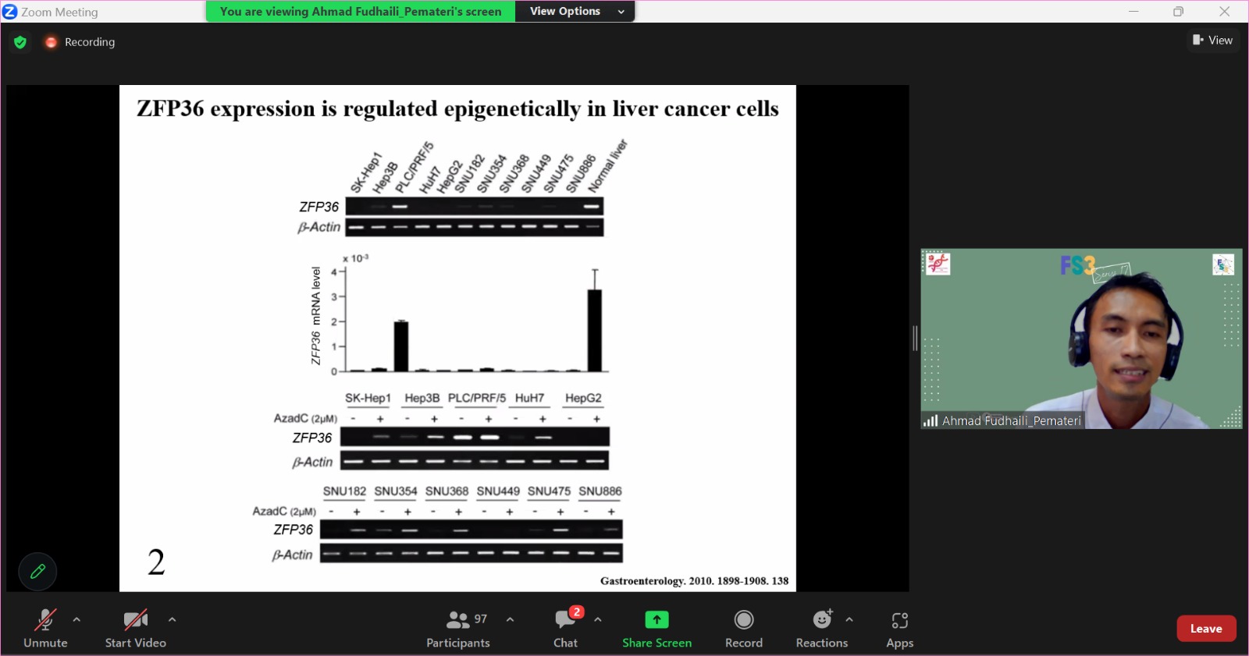
Task: Click the red Recording indicator
Action: pyautogui.click(x=52, y=42)
